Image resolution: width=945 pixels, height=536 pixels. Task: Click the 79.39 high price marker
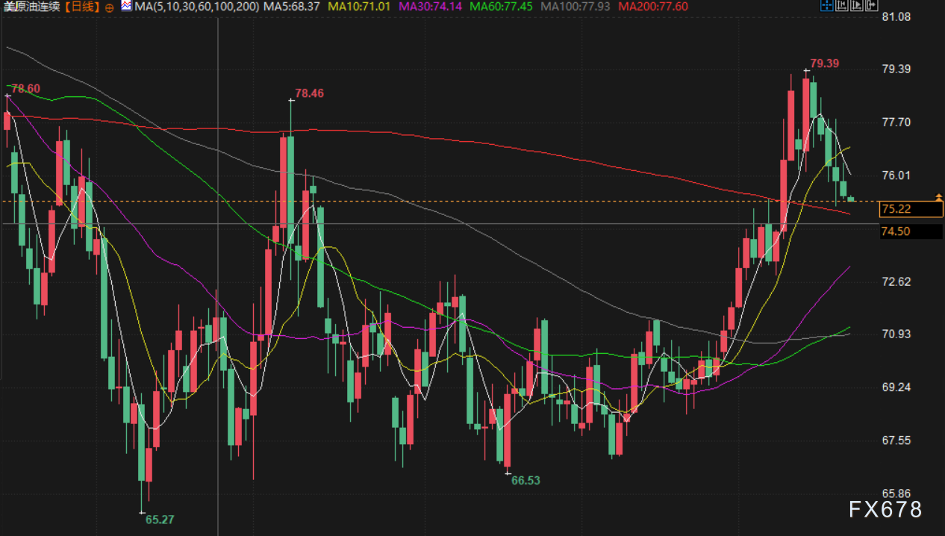pos(824,63)
